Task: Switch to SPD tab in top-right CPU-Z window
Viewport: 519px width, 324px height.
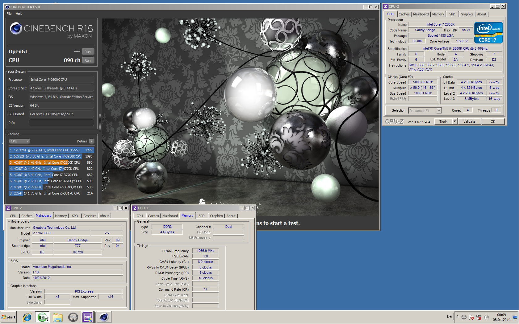Action: [452, 14]
